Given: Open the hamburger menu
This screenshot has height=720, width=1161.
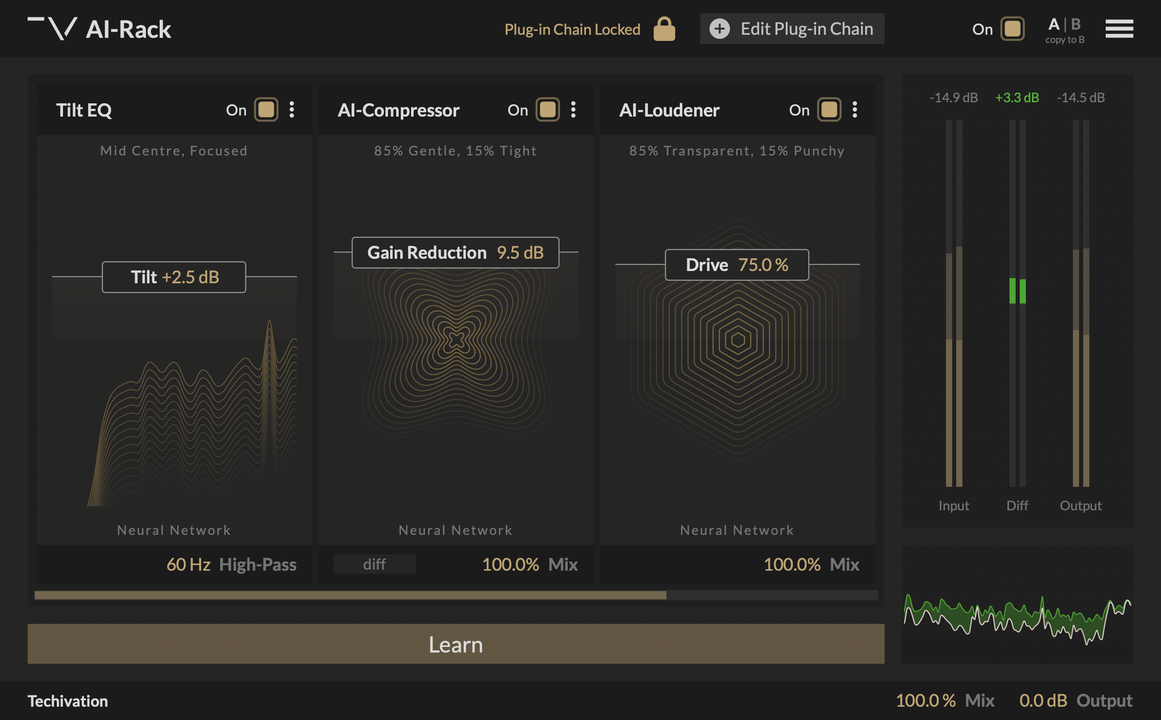Looking at the screenshot, I should (1119, 29).
